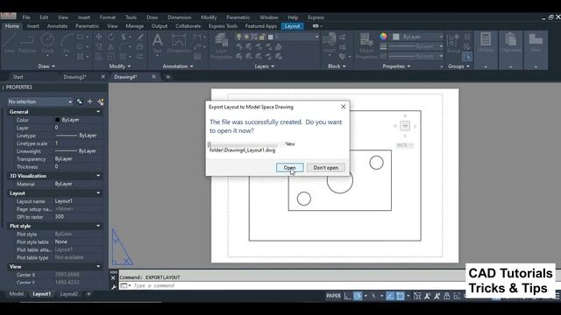Toggle group selection button in Groups panel

click(x=467, y=56)
